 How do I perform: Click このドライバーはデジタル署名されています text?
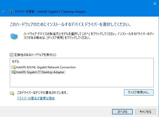pyautogui.click(x=42, y=92)
